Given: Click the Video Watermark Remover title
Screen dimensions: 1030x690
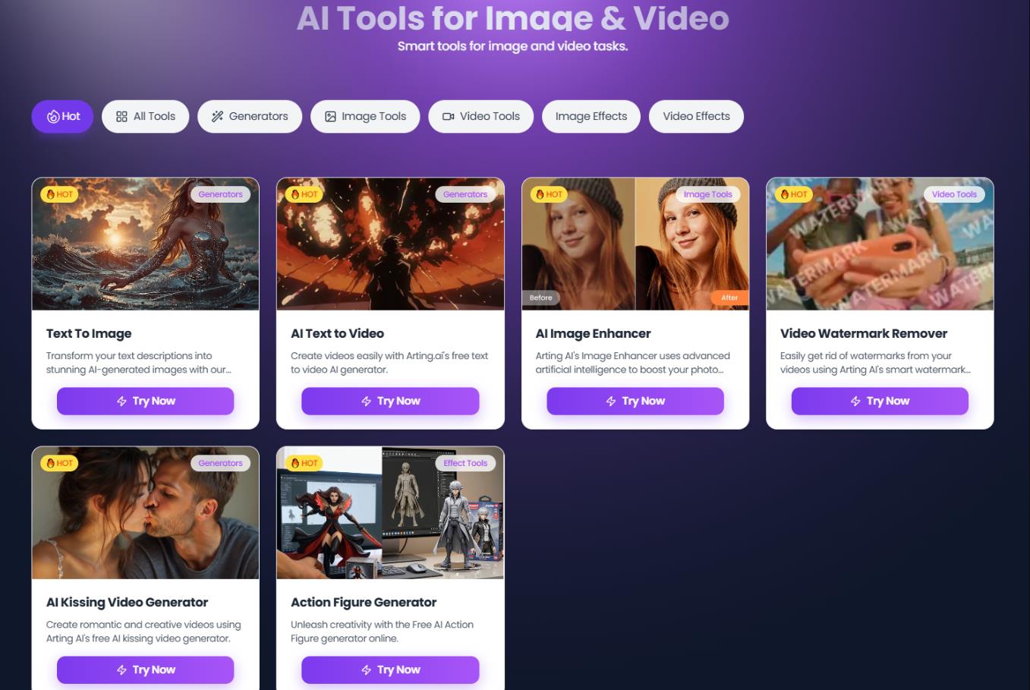Looking at the screenshot, I should click(x=864, y=333).
